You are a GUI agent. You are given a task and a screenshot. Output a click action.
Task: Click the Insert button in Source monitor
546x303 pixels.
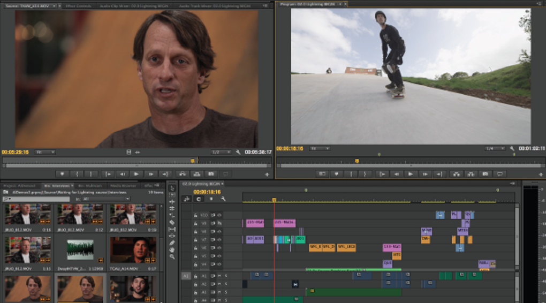[182, 174]
